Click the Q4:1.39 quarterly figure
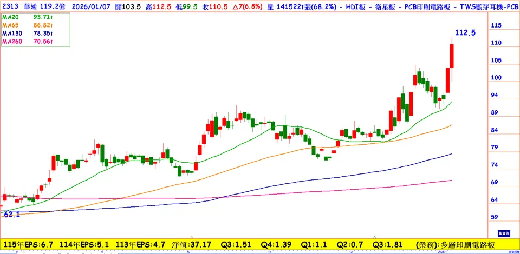Screen dimensions: 520x254 coord(276,245)
